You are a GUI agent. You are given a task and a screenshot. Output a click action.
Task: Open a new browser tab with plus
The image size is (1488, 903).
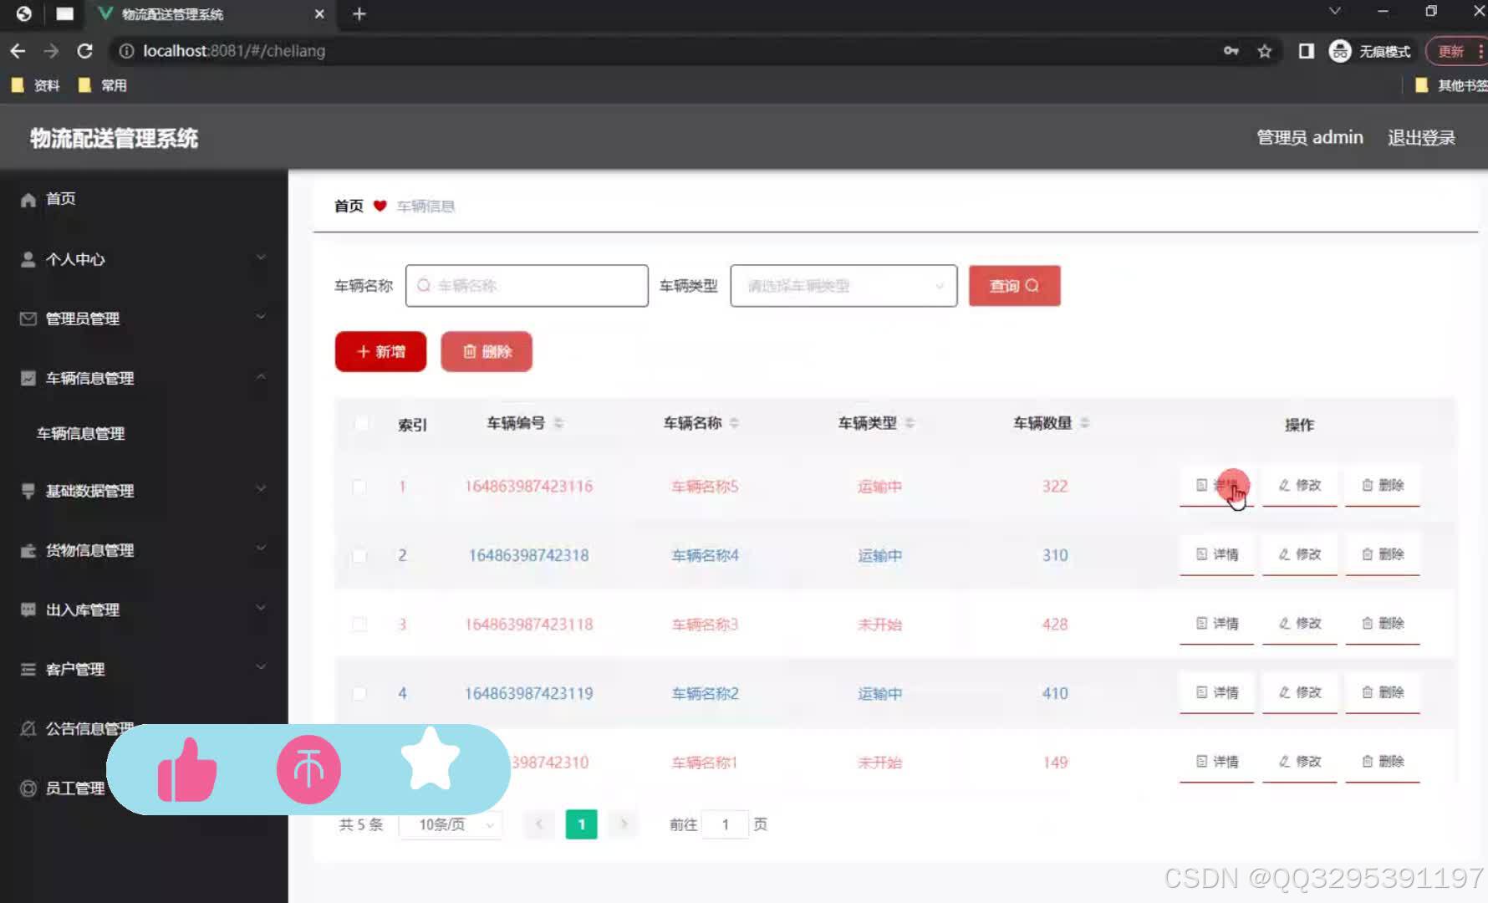359,14
